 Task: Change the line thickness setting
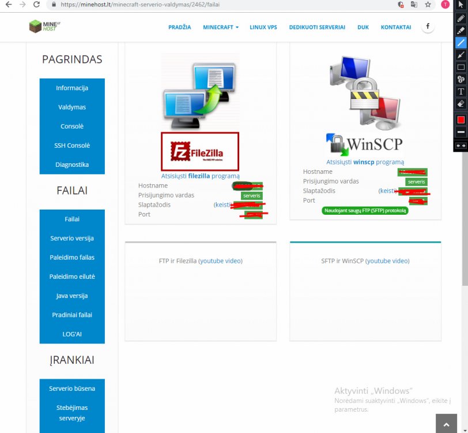(x=461, y=132)
